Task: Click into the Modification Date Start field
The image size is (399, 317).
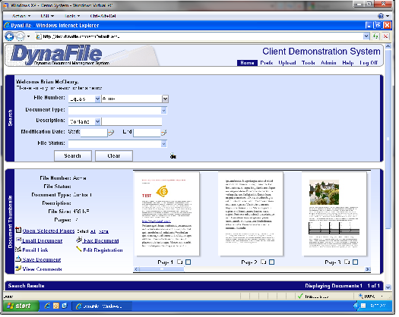Action: coord(94,133)
